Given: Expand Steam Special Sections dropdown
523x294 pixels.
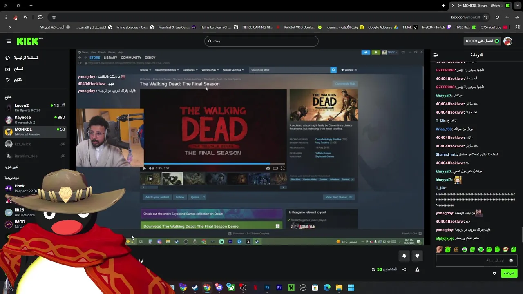Looking at the screenshot, I should tap(233, 70).
